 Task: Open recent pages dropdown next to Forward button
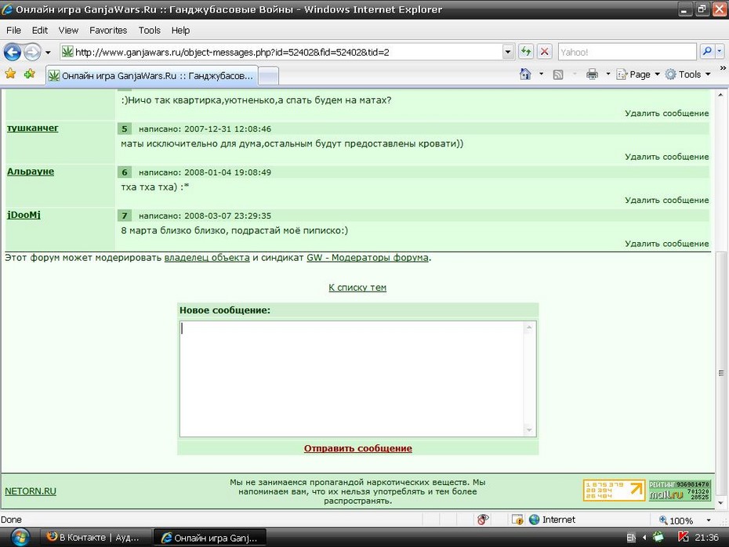(x=48, y=53)
